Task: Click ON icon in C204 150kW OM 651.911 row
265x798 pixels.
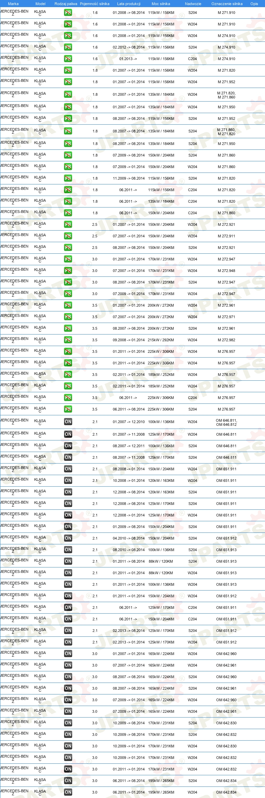Action: tap(68, 619)
